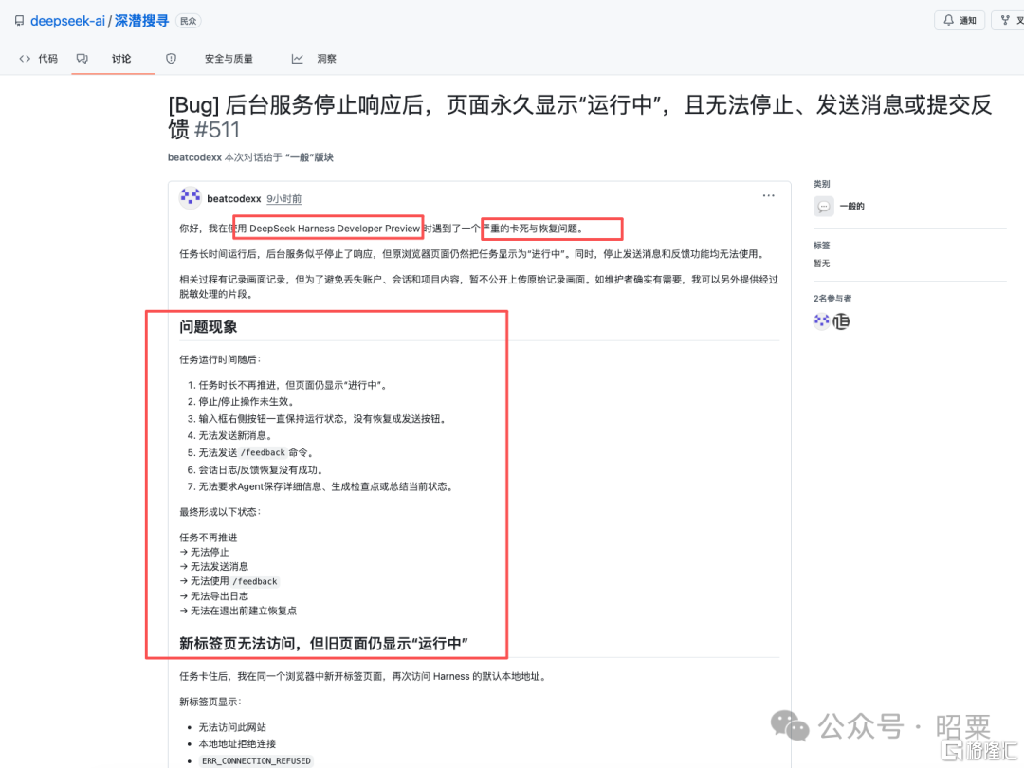Viewport: 1024px width, 768px height.
Task: Open the post's three-dot options menu
Action: 769,196
